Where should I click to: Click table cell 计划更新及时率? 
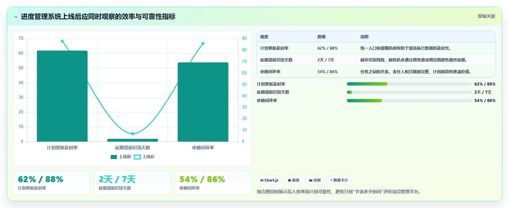coord(274,48)
